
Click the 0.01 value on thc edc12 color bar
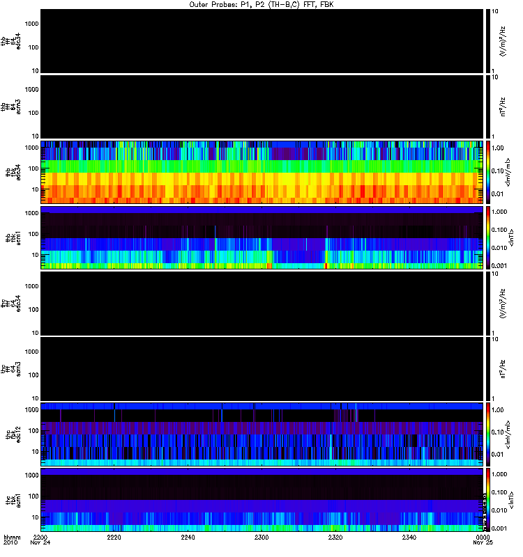tap(498, 455)
